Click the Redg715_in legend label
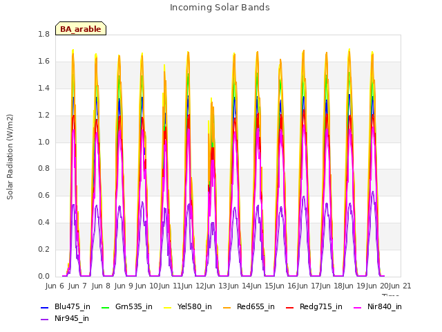Screen dimensions: 442x332 coord(321,307)
